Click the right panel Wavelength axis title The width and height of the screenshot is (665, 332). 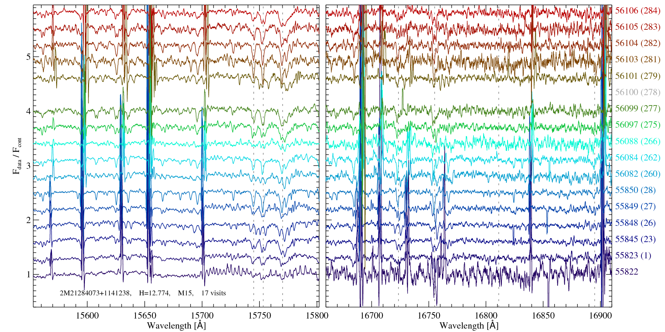[x=469, y=326]
